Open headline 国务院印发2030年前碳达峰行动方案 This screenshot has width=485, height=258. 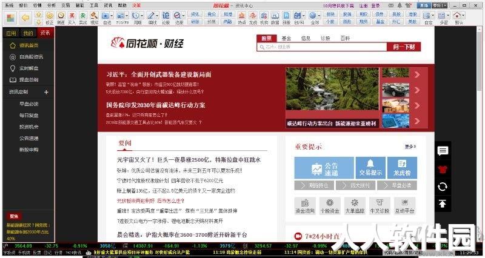(156, 105)
